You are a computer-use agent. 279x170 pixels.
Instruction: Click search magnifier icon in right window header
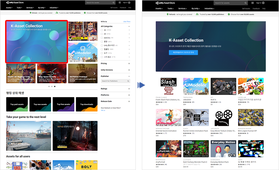click(245, 3)
